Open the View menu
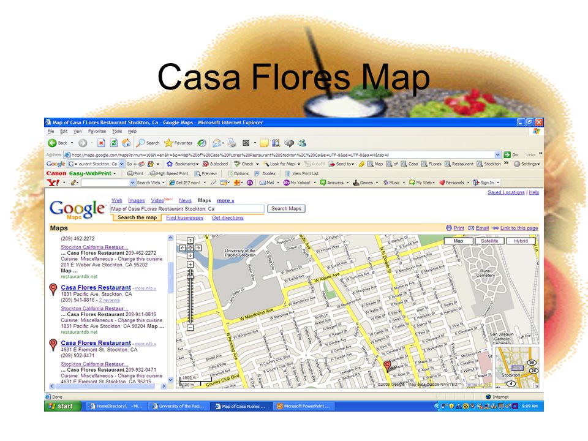The image size is (588, 441). click(x=78, y=131)
